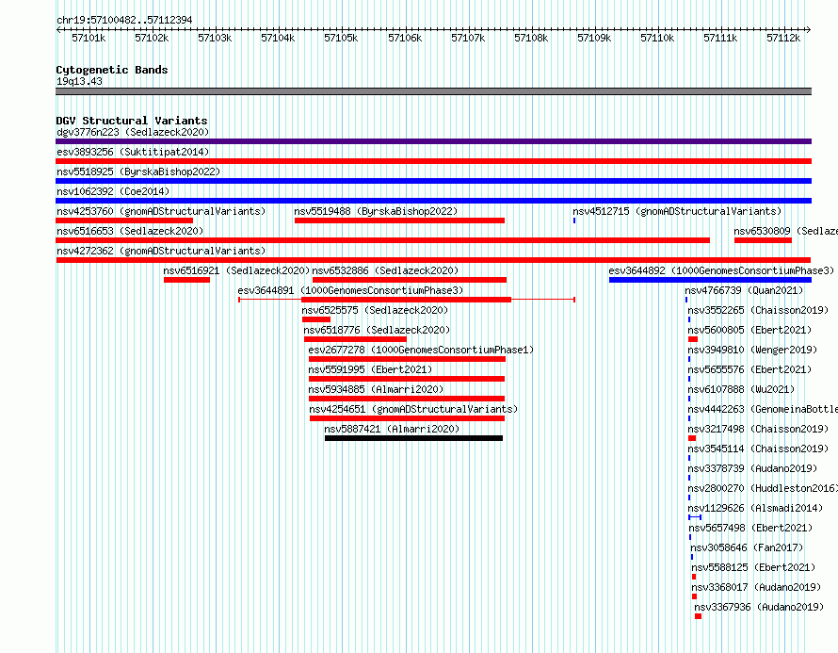The image size is (838, 653).
Task: Open nsv3058646 (Fan2017) variant
Action: pyautogui.click(x=747, y=547)
